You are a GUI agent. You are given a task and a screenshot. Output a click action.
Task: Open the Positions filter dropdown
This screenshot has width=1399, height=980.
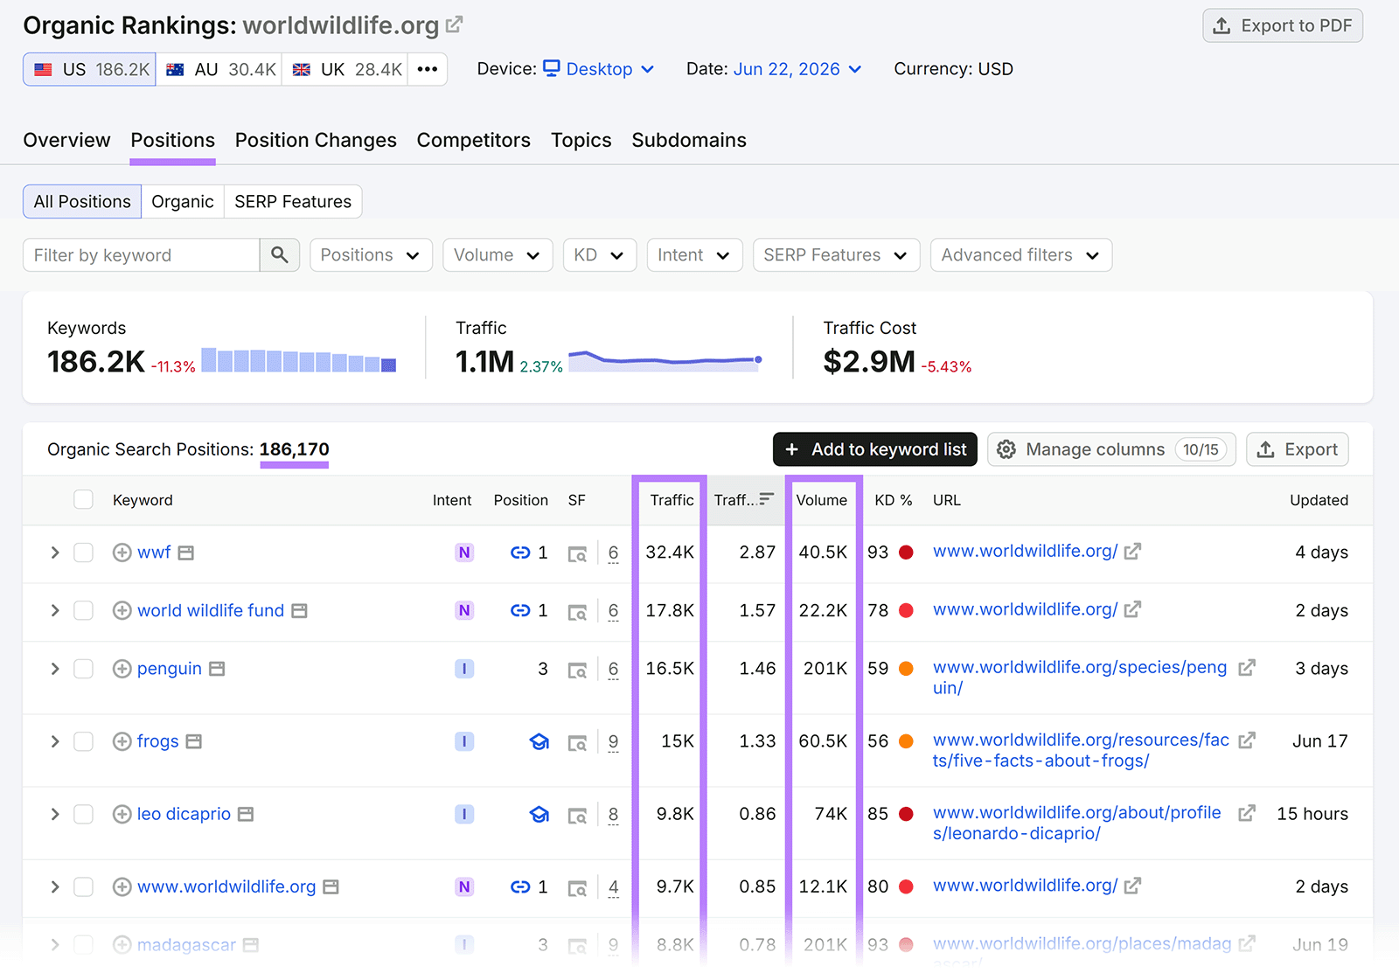pyautogui.click(x=371, y=255)
